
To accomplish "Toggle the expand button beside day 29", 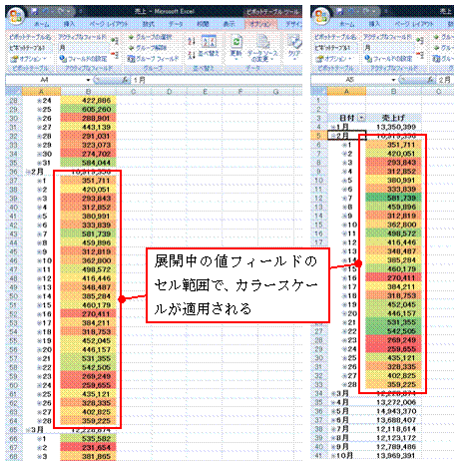I will pyautogui.click(x=39, y=145).
